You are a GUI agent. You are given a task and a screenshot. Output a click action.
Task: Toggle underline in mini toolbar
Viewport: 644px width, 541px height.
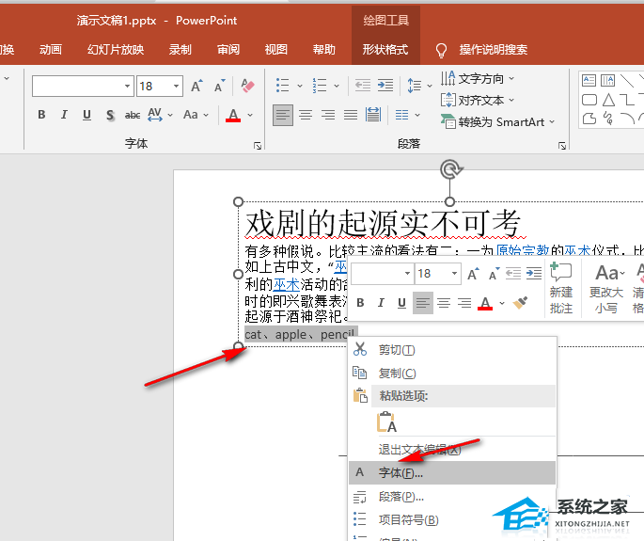401,303
